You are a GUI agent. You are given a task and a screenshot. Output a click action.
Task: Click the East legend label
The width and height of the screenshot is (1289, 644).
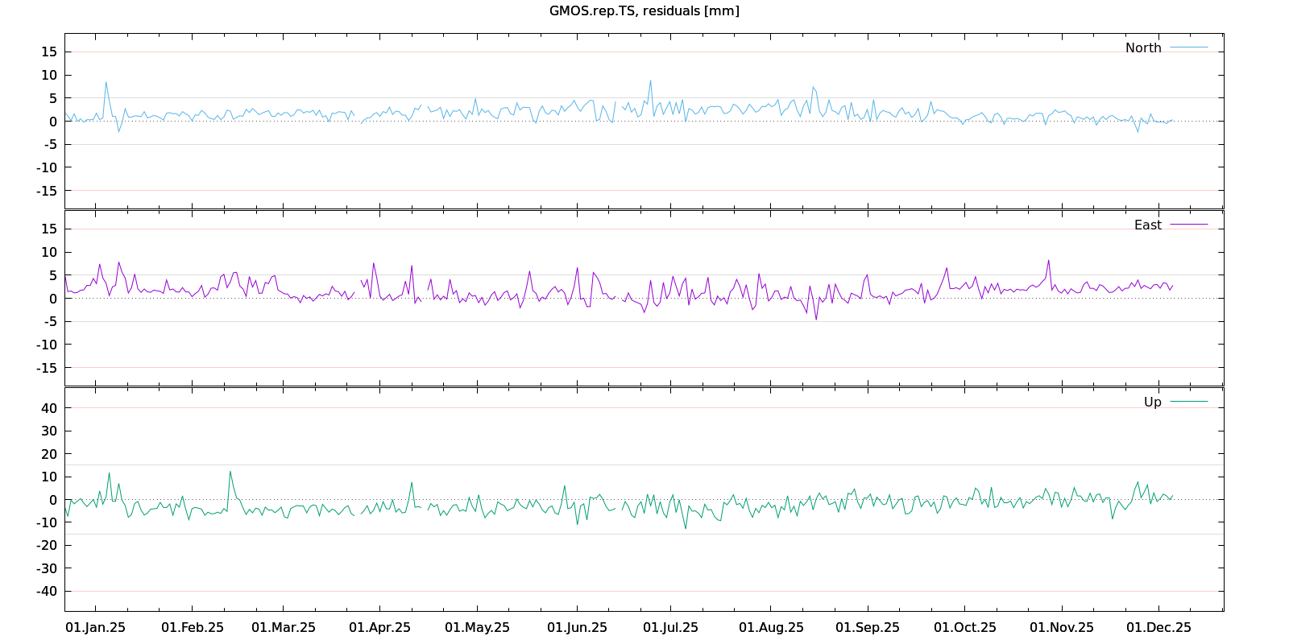[1147, 225]
